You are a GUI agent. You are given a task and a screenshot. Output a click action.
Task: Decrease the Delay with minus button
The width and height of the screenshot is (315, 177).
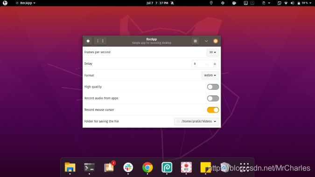(207, 64)
